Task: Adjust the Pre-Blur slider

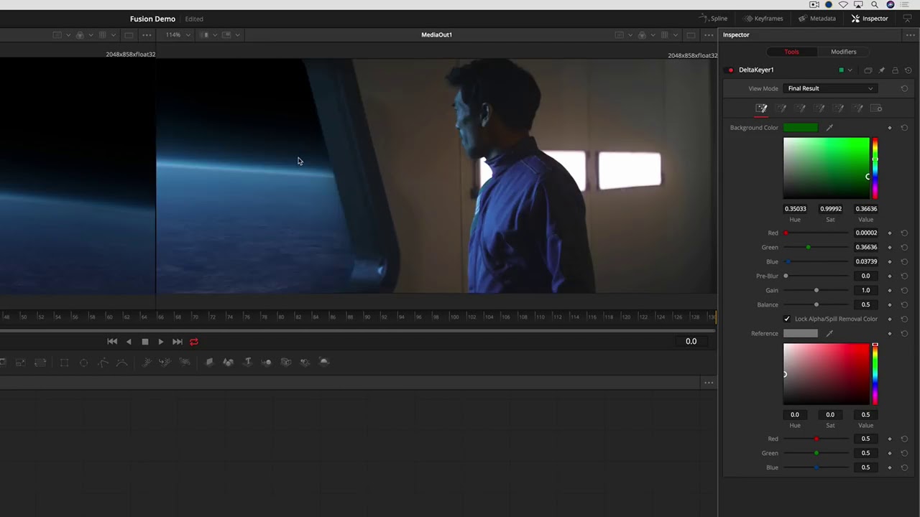Action: (816, 276)
